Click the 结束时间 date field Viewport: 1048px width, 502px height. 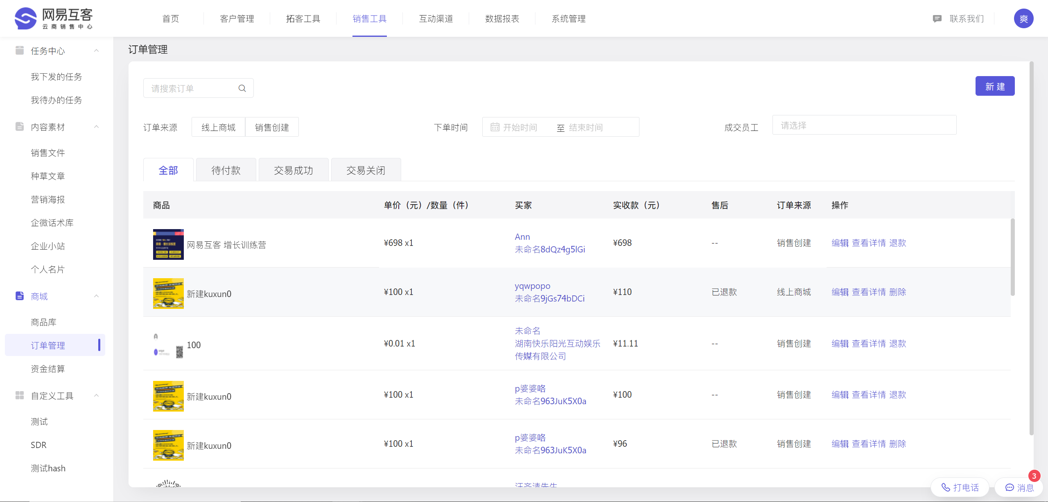(x=586, y=127)
